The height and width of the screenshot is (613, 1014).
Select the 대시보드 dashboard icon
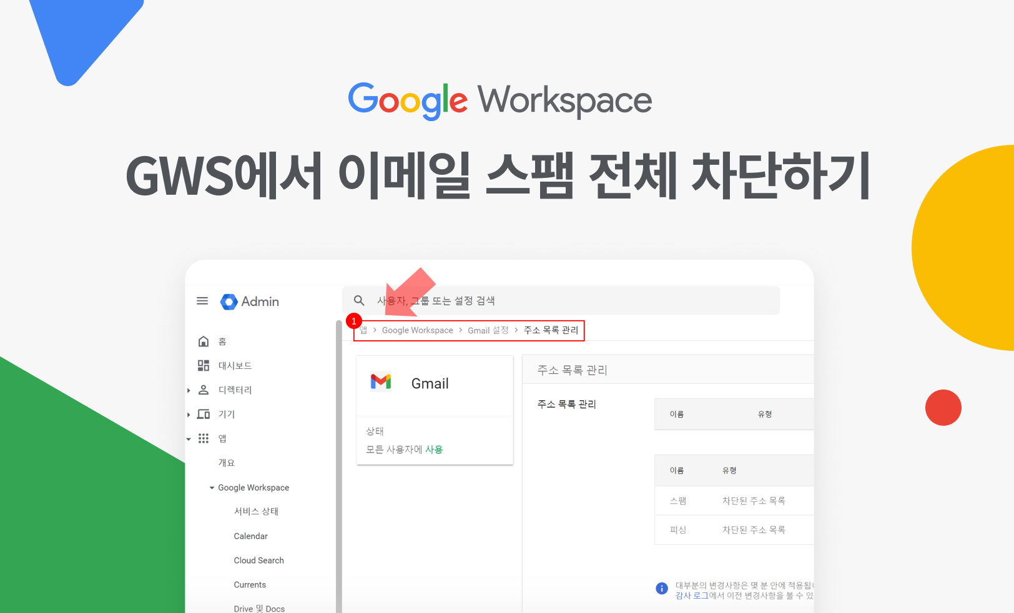[x=203, y=365]
